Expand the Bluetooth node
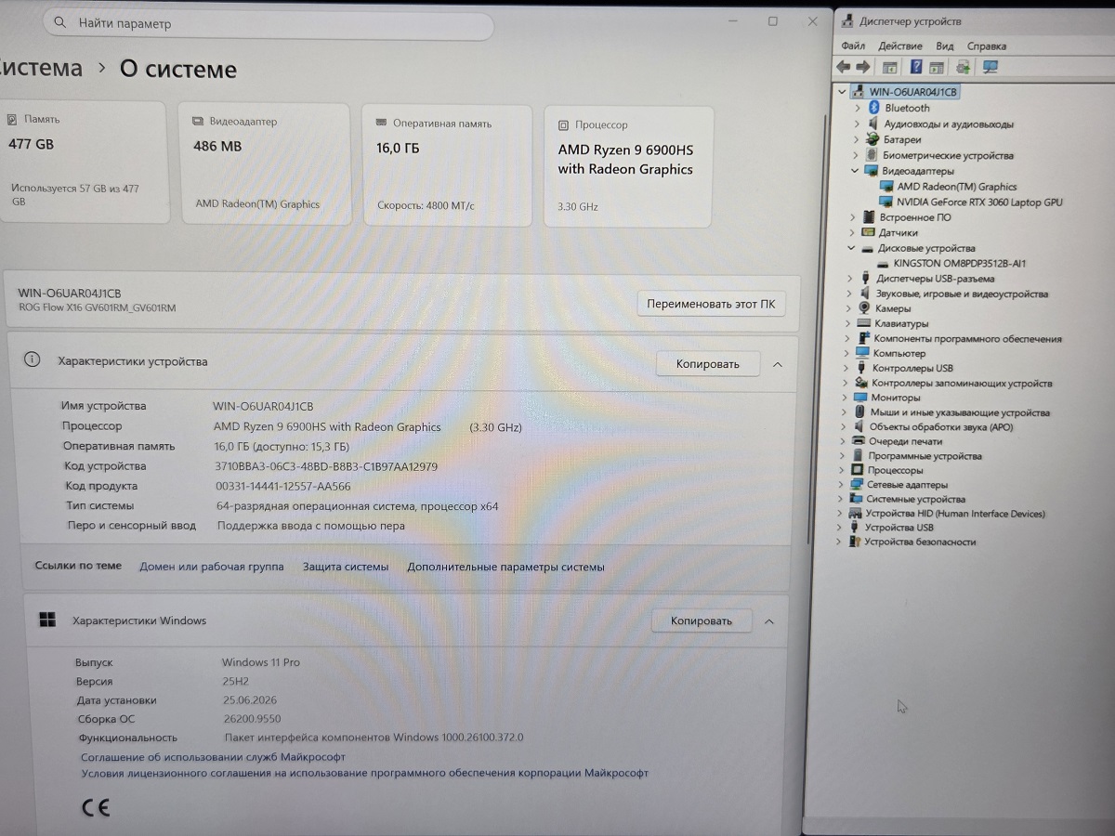Viewport: 1115px width, 836px height. point(858,108)
